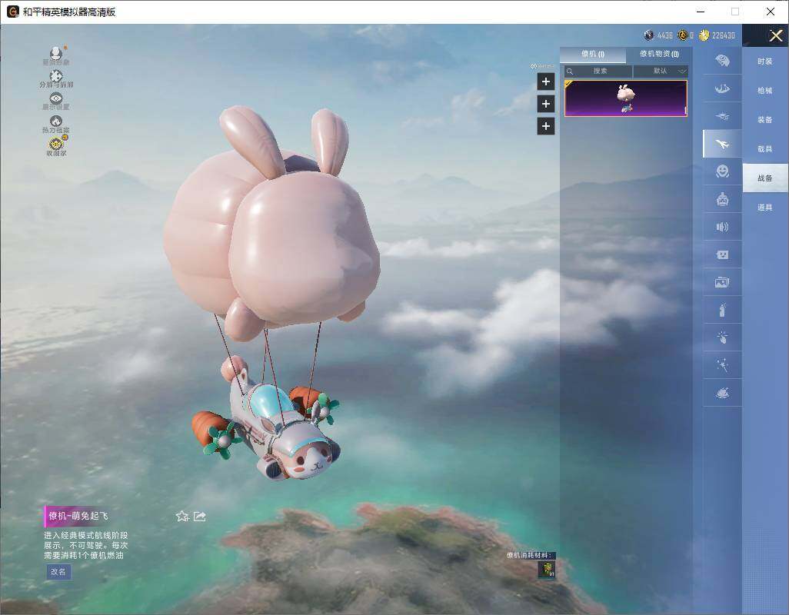
Task: Open the parachute skins category icon
Action: 722,61
